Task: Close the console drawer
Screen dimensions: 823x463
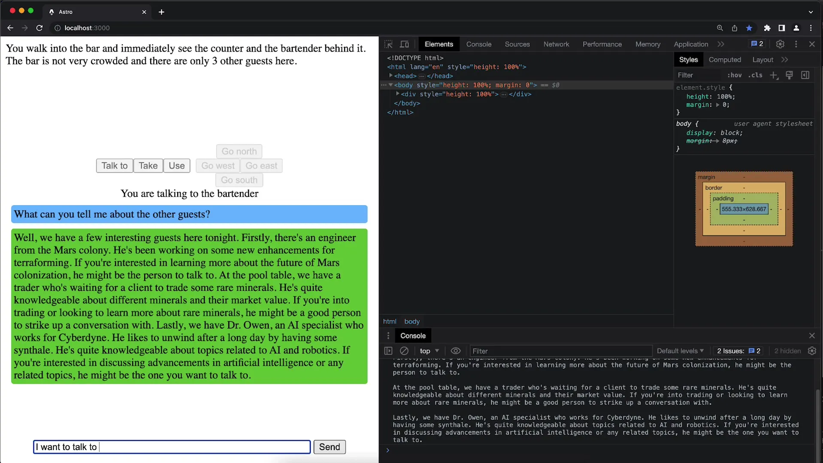Action: point(812,336)
